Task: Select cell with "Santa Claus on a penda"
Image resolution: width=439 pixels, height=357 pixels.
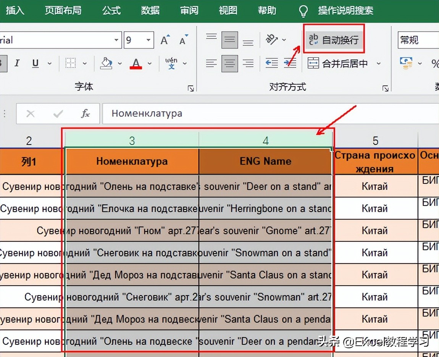Action: pos(265,319)
